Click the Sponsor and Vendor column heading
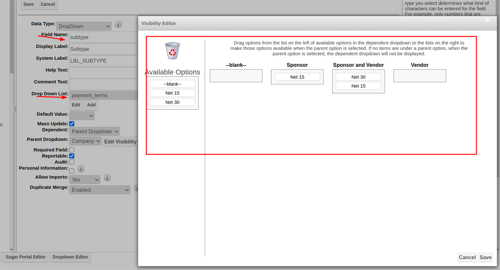 tap(359, 65)
